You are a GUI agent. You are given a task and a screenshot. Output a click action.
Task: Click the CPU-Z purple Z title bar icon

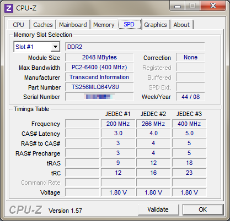coord(9,8)
